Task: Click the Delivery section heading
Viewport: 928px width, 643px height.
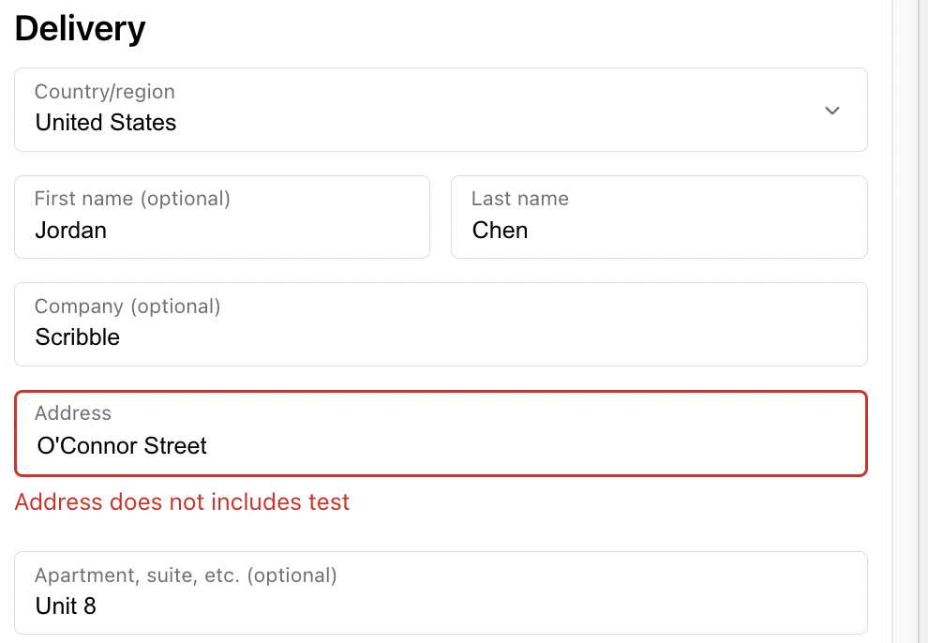Action: pyautogui.click(x=81, y=29)
